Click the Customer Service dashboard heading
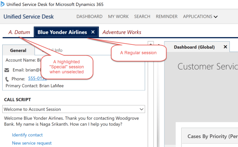238x147 pixels. (x=208, y=67)
